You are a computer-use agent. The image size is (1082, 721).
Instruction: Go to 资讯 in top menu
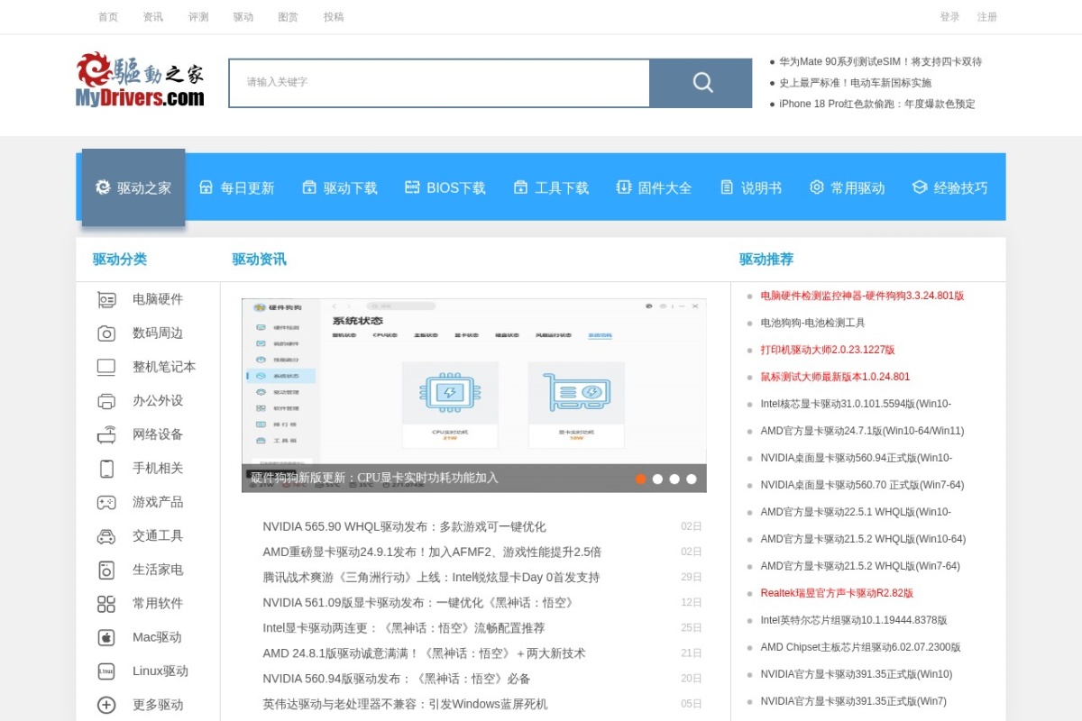pyautogui.click(x=153, y=17)
